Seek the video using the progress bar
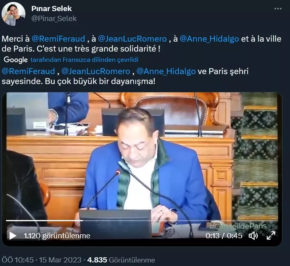 (x=142, y=220)
